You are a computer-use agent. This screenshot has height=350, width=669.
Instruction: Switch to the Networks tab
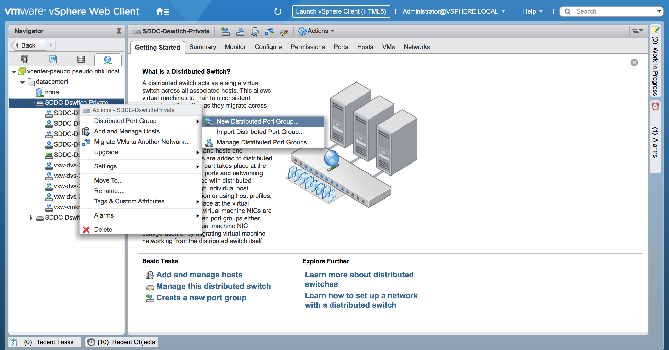pos(417,47)
